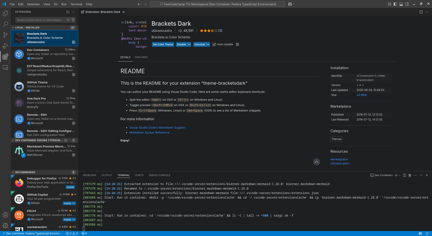
Task: Open the Run and Debug view
Action: point(5,46)
